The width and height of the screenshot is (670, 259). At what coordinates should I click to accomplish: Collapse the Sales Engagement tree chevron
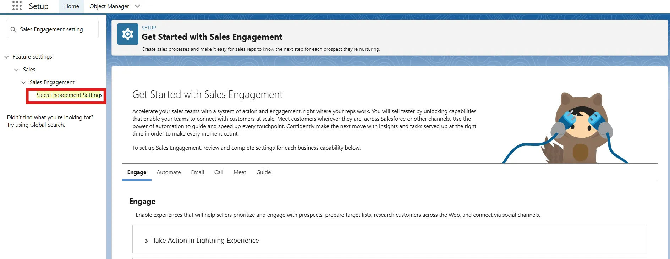(x=23, y=83)
